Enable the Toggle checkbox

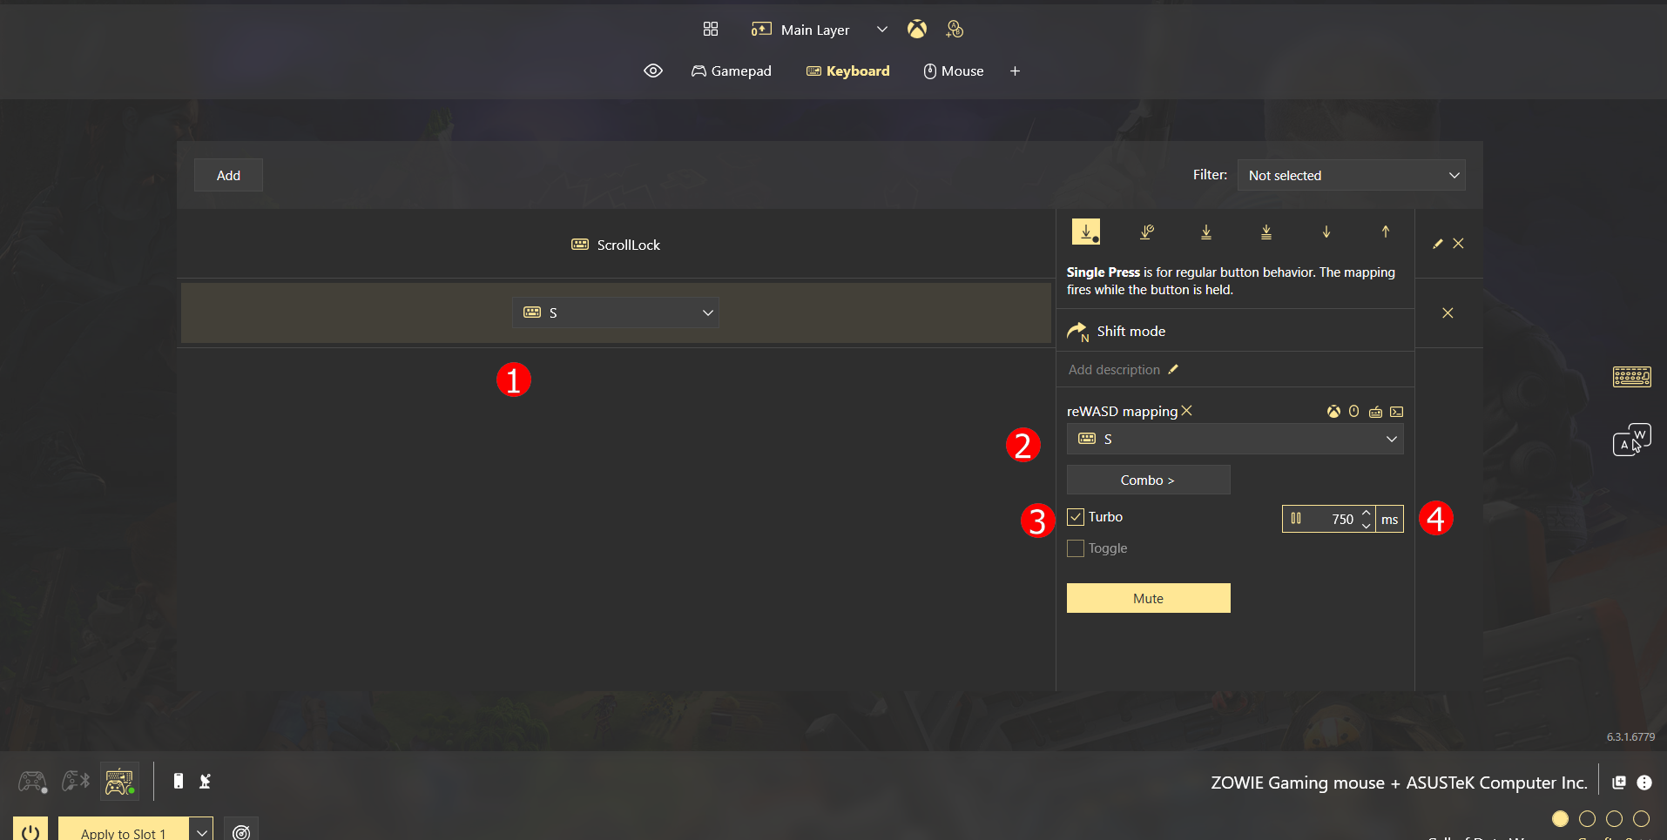point(1076,548)
